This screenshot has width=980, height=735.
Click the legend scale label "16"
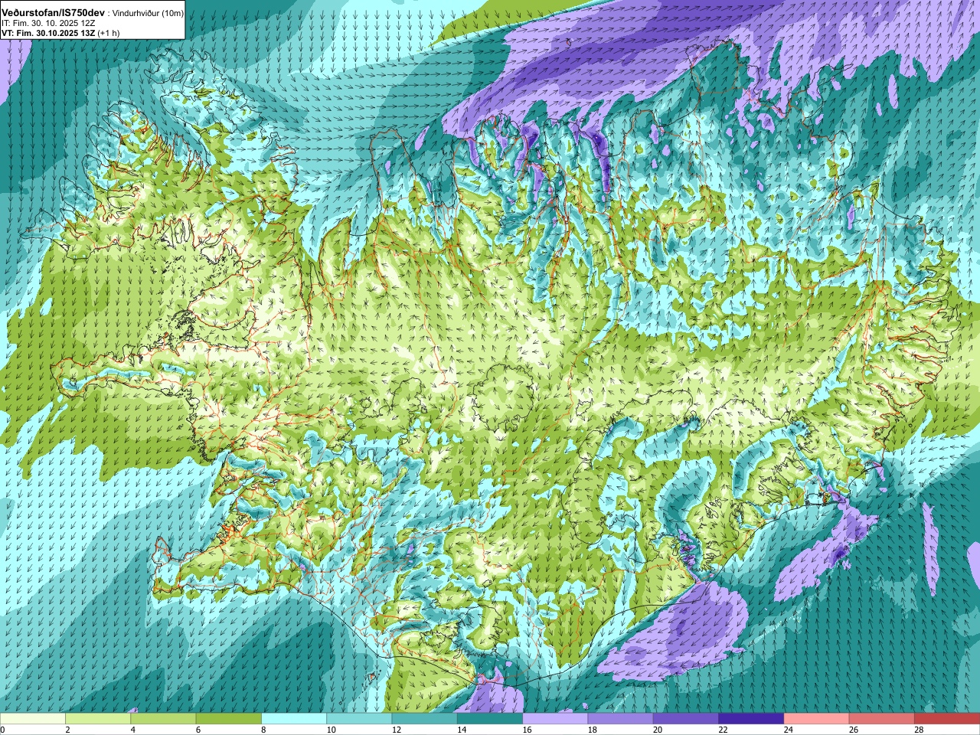527,730
